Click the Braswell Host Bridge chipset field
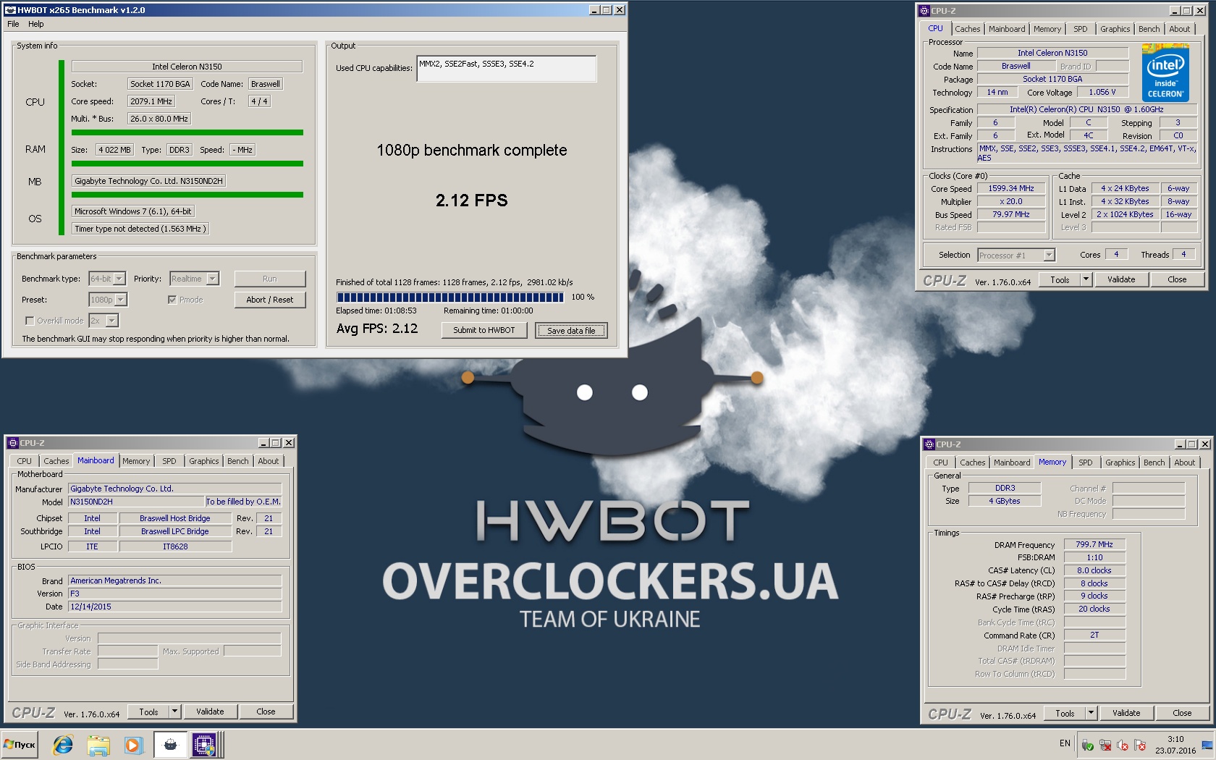Viewport: 1216px width, 760px height. point(175,518)
